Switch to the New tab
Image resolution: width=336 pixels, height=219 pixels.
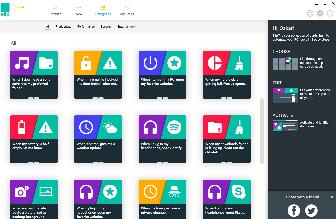(79, 11)
